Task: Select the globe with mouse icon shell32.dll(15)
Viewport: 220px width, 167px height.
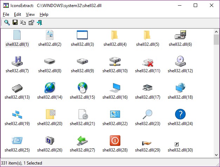Action: (x=82, y=87)
